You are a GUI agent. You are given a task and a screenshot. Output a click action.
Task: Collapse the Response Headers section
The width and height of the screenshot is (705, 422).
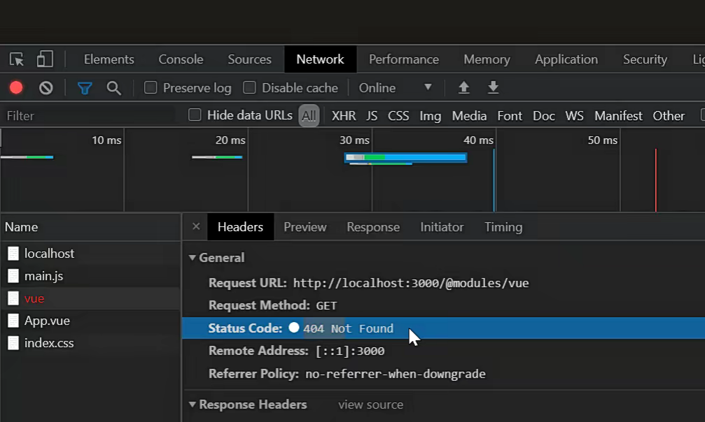tap(193, 405)
